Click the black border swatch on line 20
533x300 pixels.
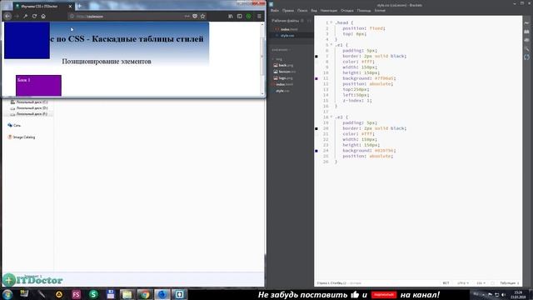(x=316, y=128)
